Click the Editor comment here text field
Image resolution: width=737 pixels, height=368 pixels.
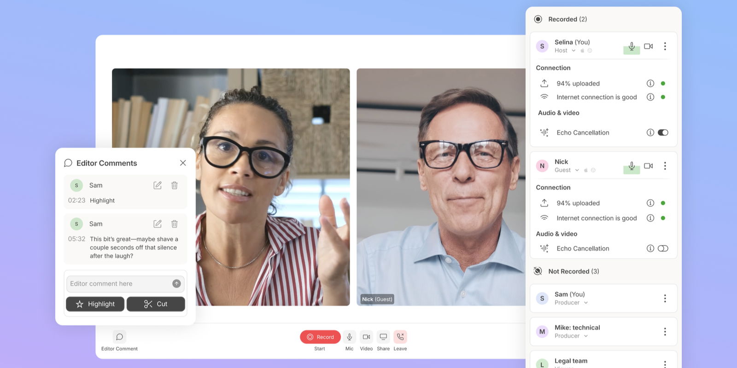pyautogui.click(x=120, y=284)
